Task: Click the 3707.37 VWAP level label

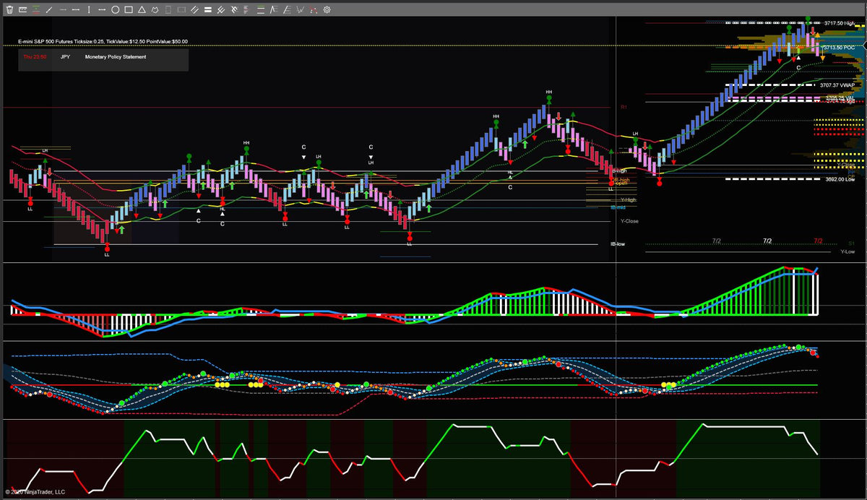Action: [837, 85]
